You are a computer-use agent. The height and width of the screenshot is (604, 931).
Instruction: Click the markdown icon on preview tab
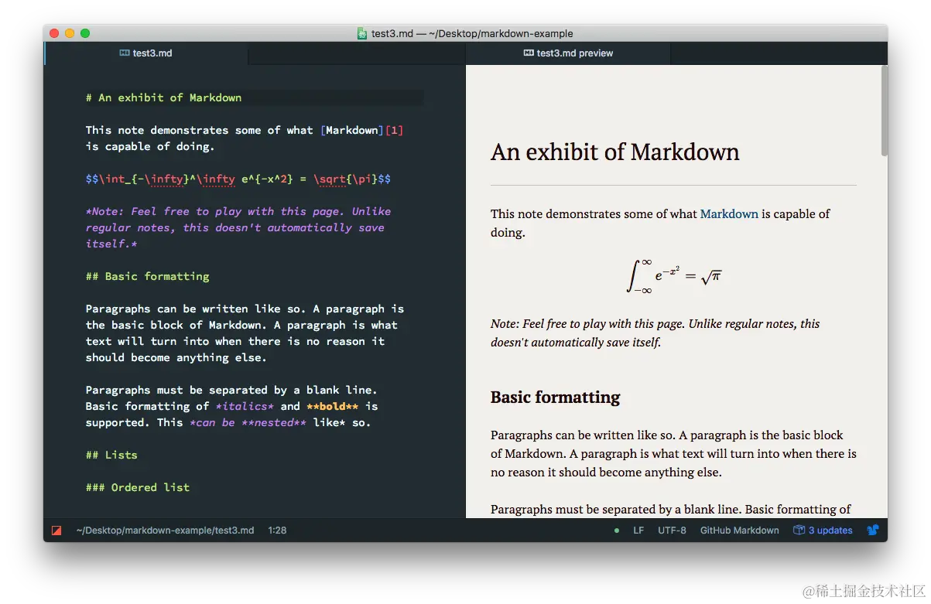pos(529,53)
